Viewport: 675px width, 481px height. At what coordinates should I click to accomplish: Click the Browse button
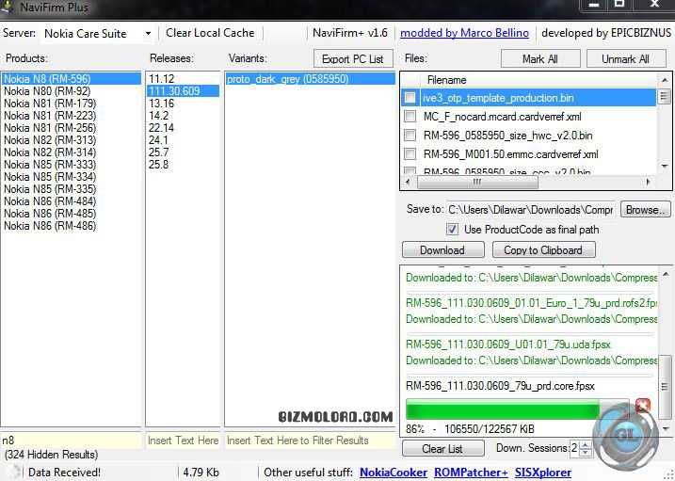point(645,210)
